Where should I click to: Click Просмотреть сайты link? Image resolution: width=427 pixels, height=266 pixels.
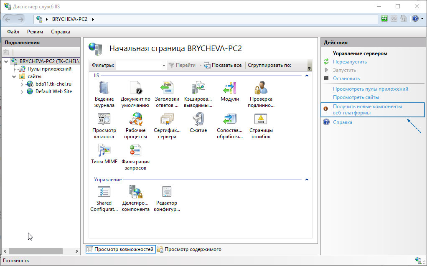(356, 97)
